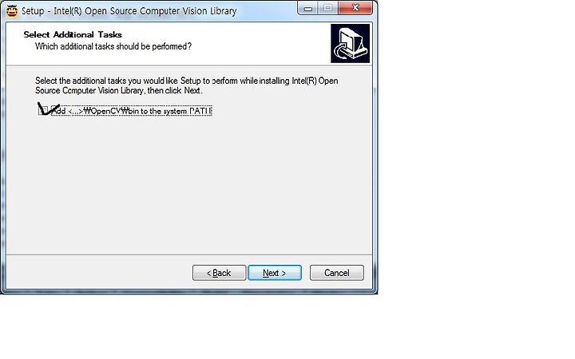Click the dialog's bottom window border
575x359 pixels.
188,292
